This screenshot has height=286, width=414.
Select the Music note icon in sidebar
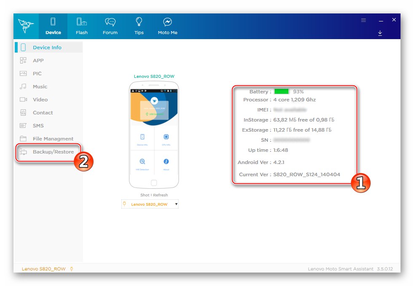coord(24,86)
